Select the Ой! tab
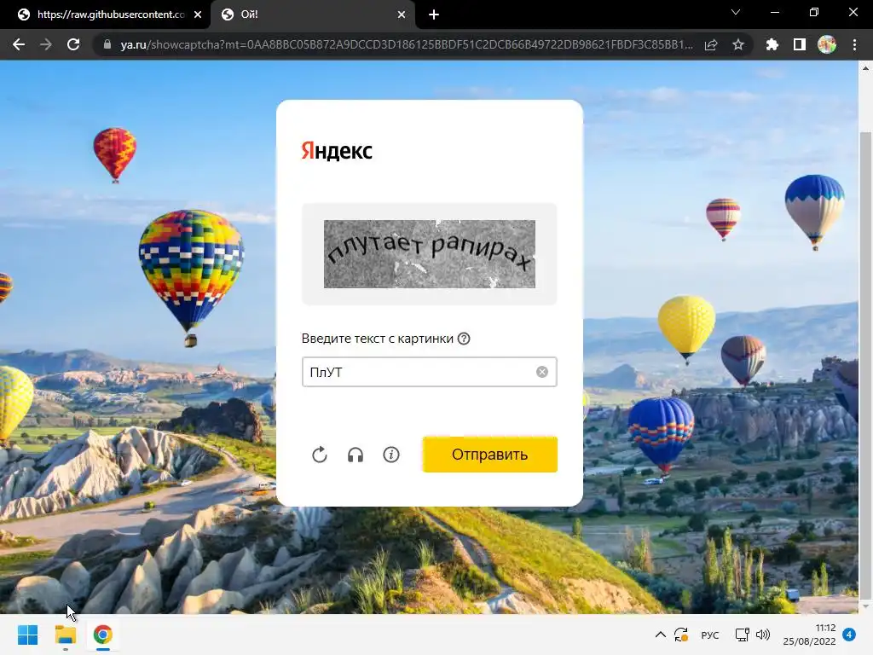The height and width of the screenshot is (655, 873). pos(312,14)
